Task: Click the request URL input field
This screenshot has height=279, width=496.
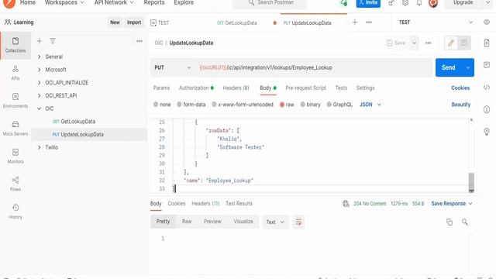Action: point(313,67)
